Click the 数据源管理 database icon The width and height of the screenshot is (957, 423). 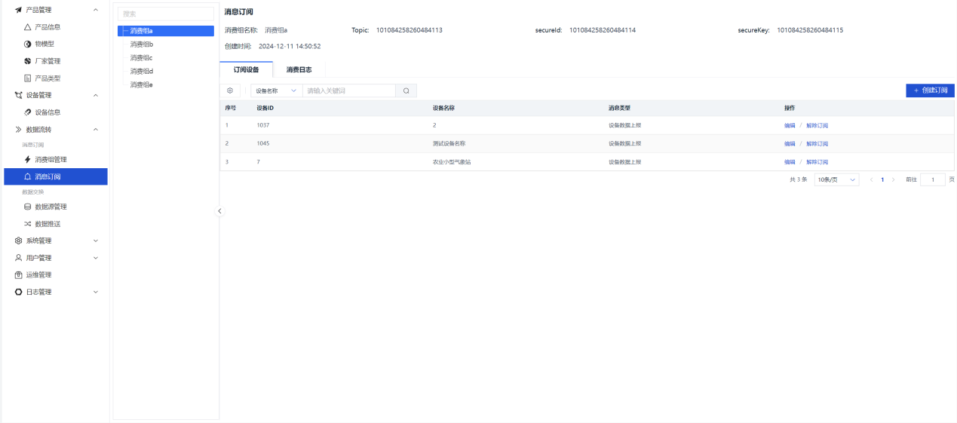(x=28, y=207)
